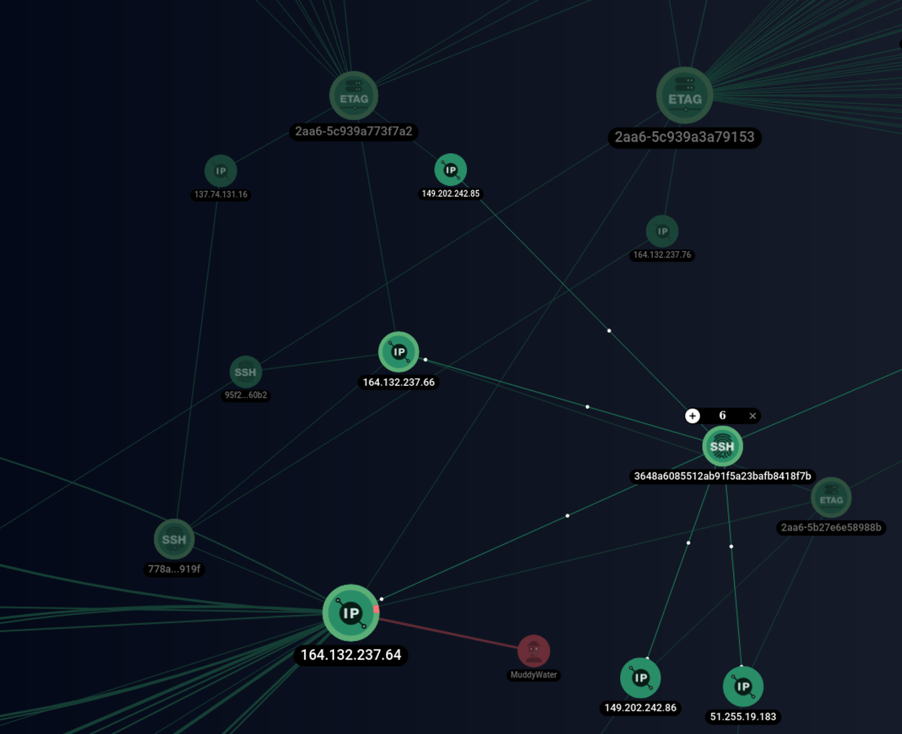The height and width of the screenshot is (734, 902).
Task: Select the IP node 149.202.242.85
Action: (x=450, y=169)
